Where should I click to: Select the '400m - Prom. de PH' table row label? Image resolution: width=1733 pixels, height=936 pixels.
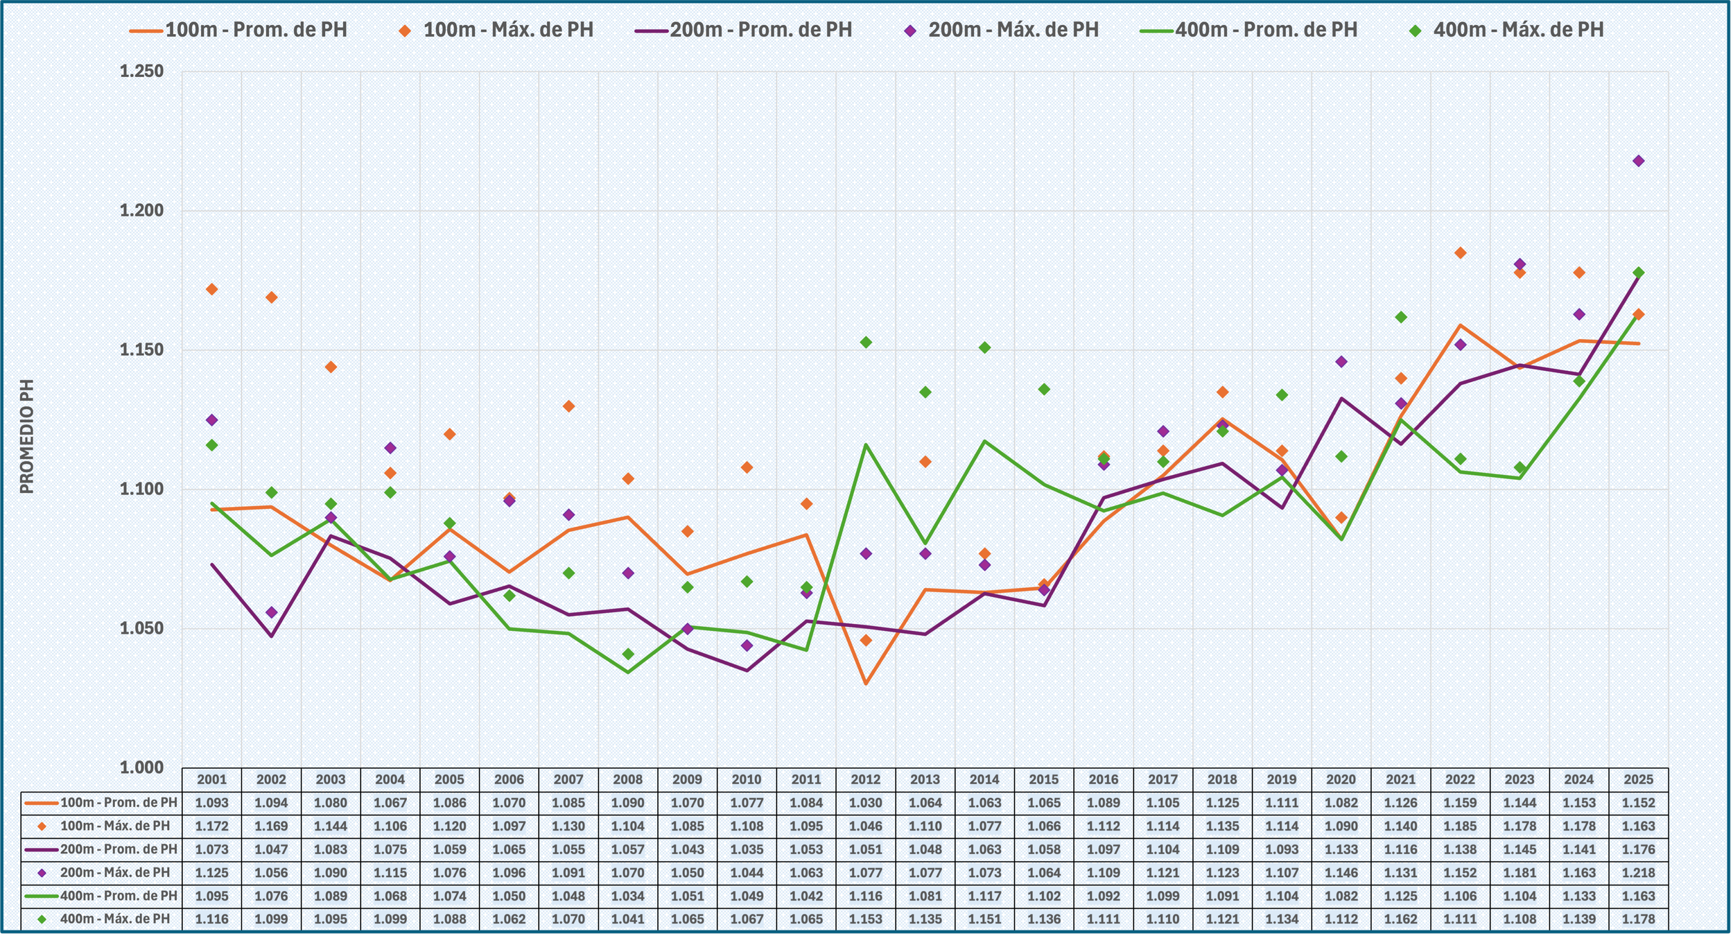coord(119,896)
